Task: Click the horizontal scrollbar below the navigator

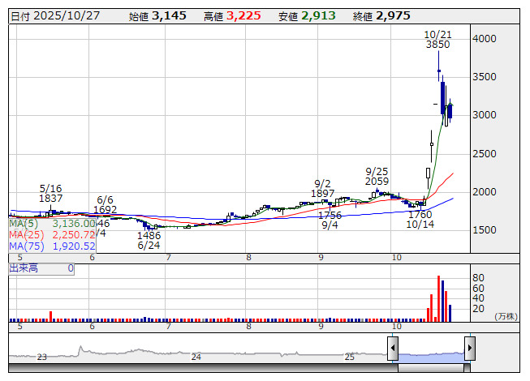Action: pos(243,367)
